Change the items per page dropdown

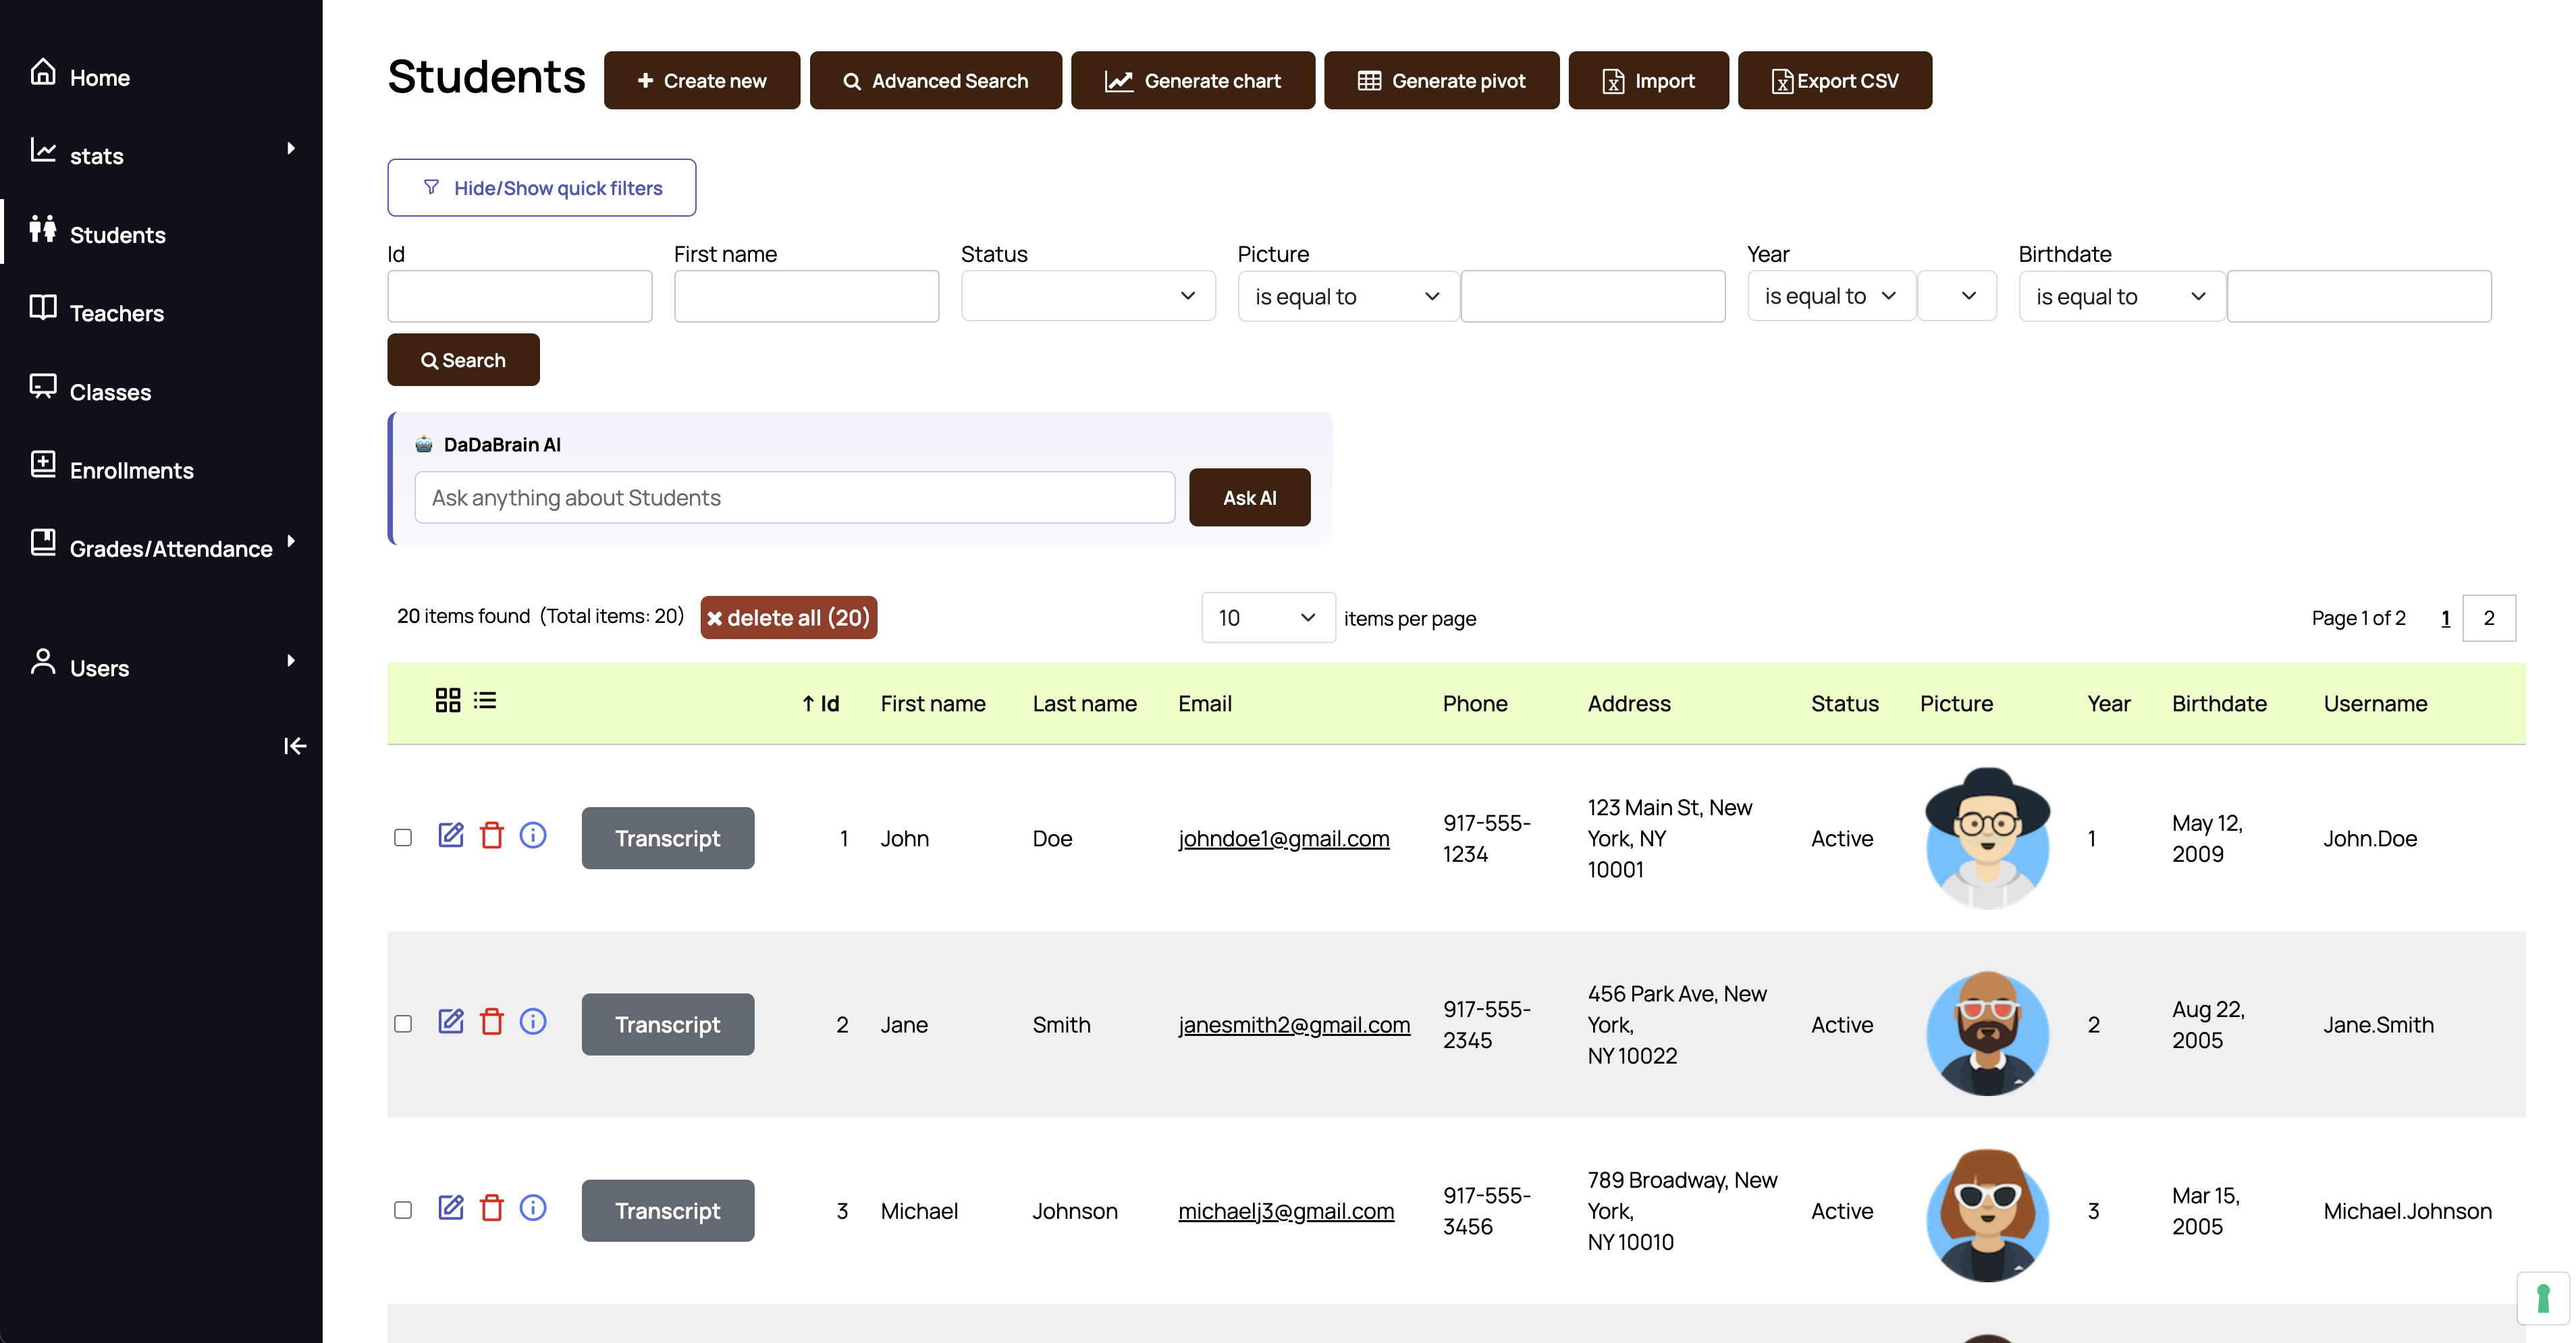[1267, 618]
